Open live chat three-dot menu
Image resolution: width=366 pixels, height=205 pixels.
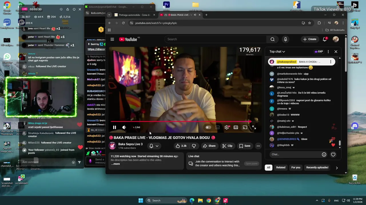pos(328,52)
